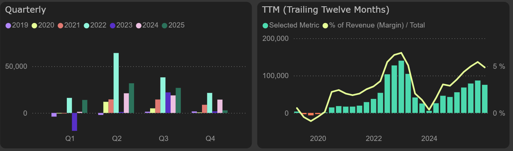Select the Q3 2025 dark green bar
Viewport: 513px width, 151px height.
[x=178, y=100]
